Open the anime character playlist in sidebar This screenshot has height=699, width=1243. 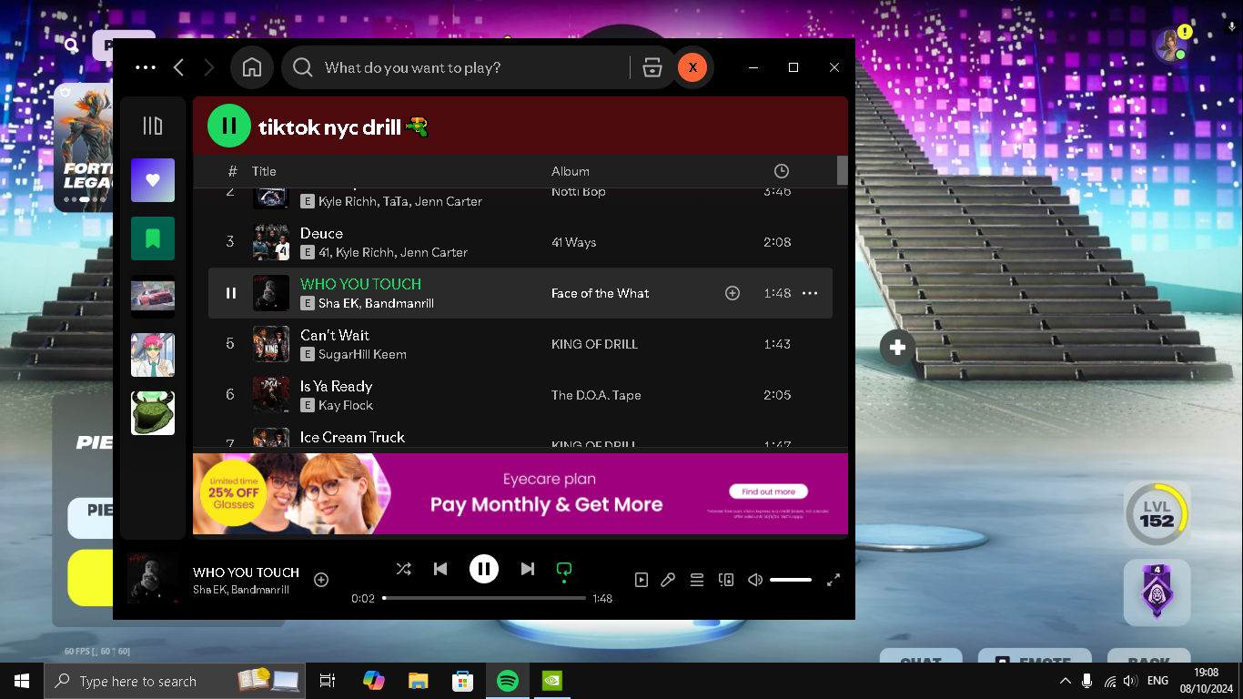point(153,355)
